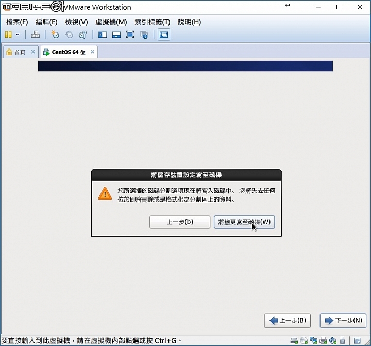The height and width of the screenshot is (346, 371).
Task: Confirm 將變更寫至磁碟(W) in the dialog
Action: 244,222
